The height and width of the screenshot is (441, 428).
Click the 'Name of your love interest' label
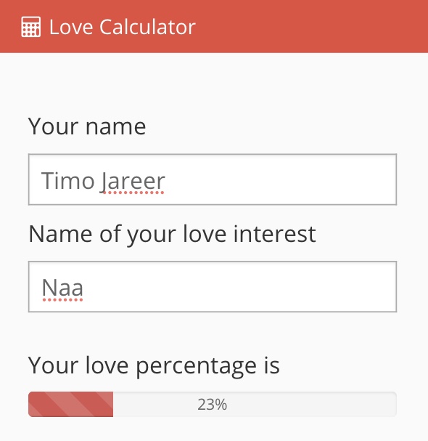[x=172, y=235]
